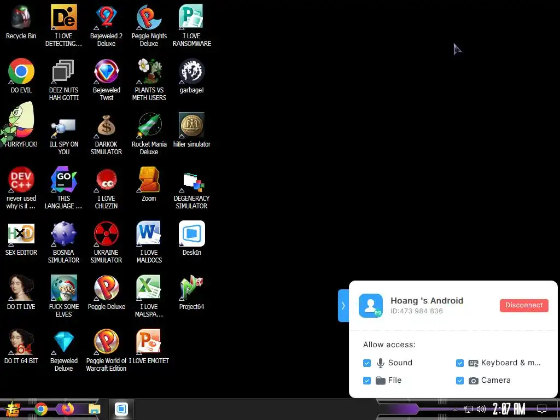Open Chrome from the taskbar
Image resolution: width=560 pixels, height=420 pixels.
41,409
